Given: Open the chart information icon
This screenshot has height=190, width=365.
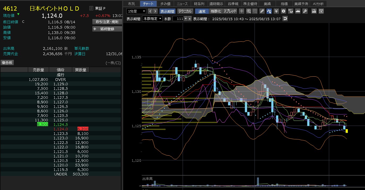Looking at the screenshot, I should tap(284, 11).
